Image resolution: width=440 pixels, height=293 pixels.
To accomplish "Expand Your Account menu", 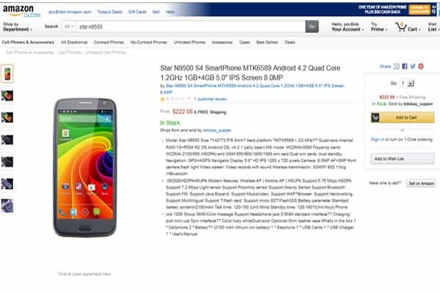I will (x=348, y=27).
